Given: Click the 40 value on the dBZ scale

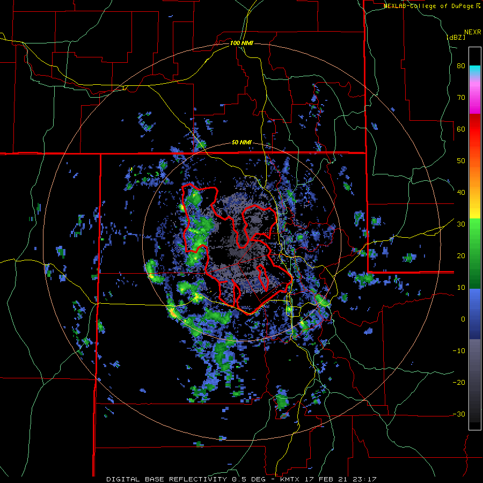Looking at the screenshot, I should click(x=461, y=193).
